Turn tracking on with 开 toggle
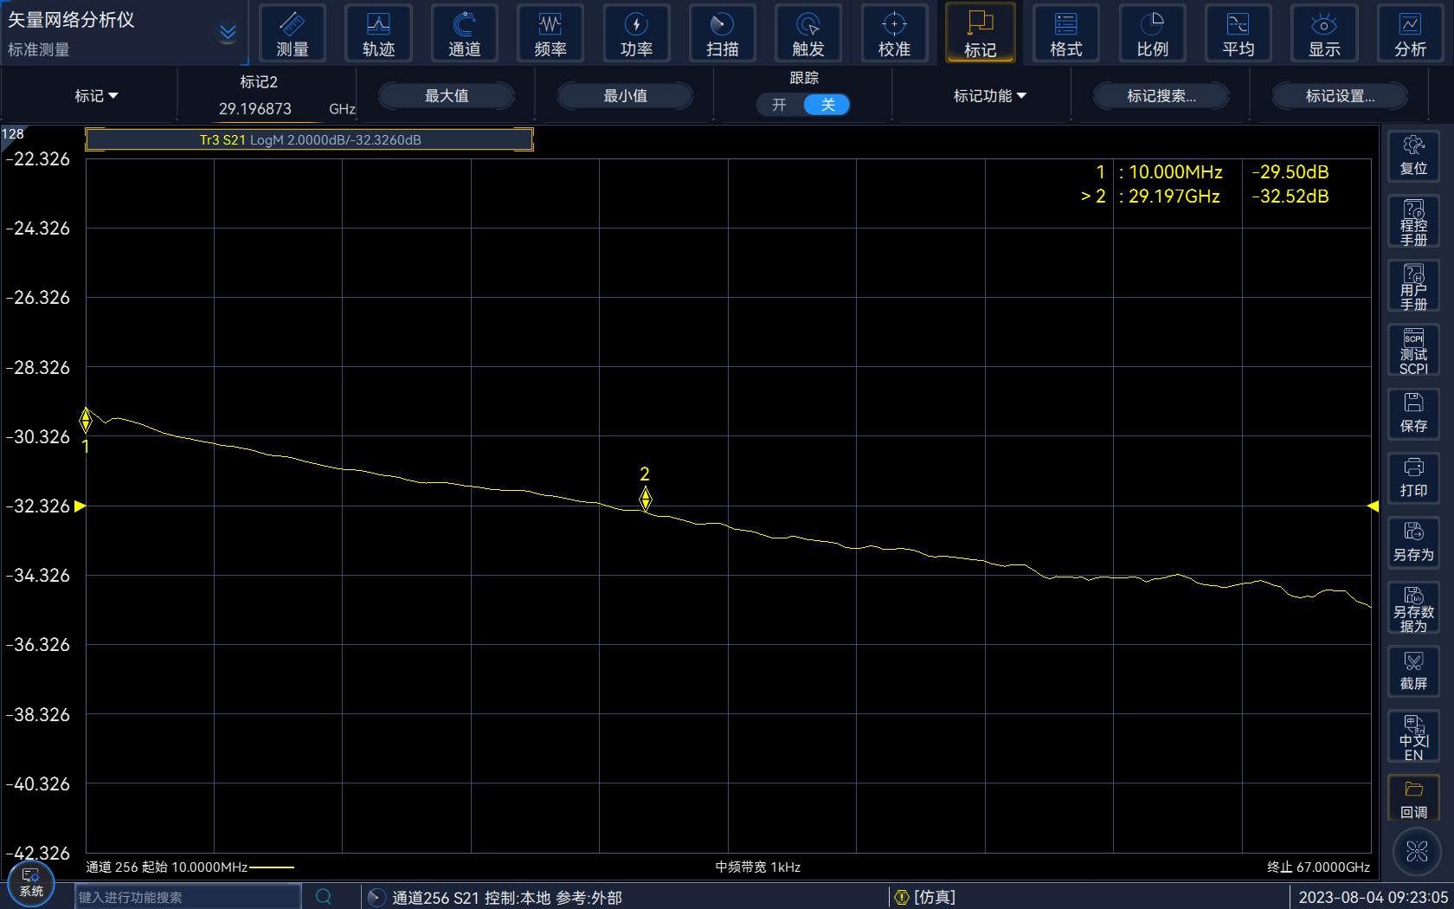Viewport: 1454px width, 909px height. [x=780, y=105]
